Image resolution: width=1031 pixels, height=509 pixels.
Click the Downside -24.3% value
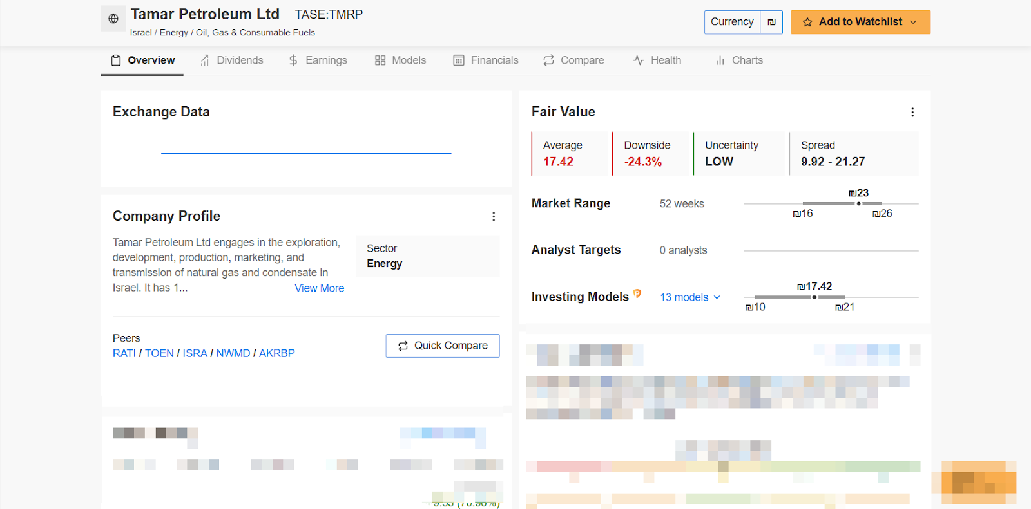(643, 162)
